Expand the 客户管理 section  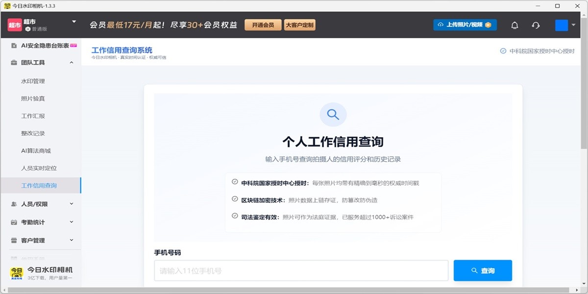[72, 240]
